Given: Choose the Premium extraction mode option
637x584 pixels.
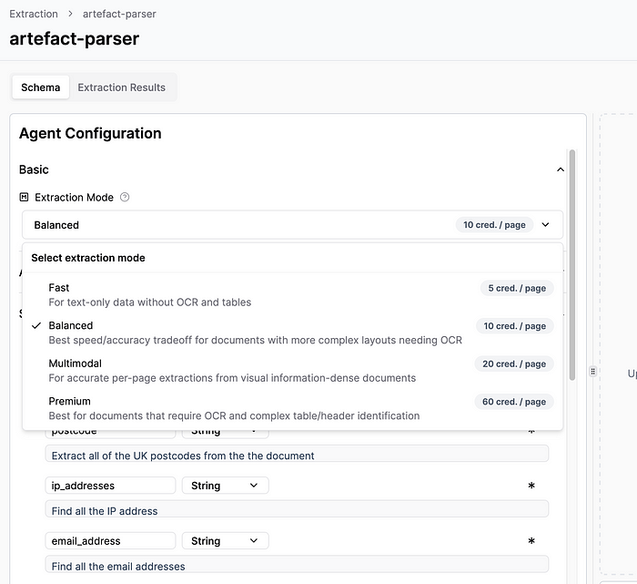Looking at the screenshot, I should [292, 408].
